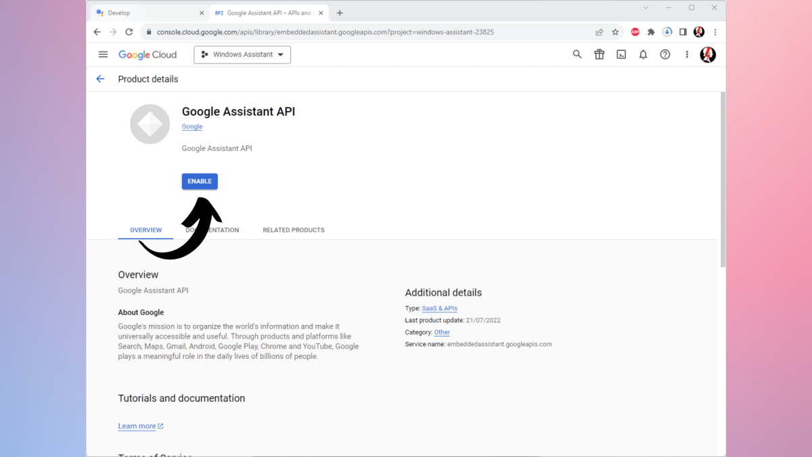The image size is (812, 457).
Task: Click the About Google heading
Action: (x=141, y=313)
